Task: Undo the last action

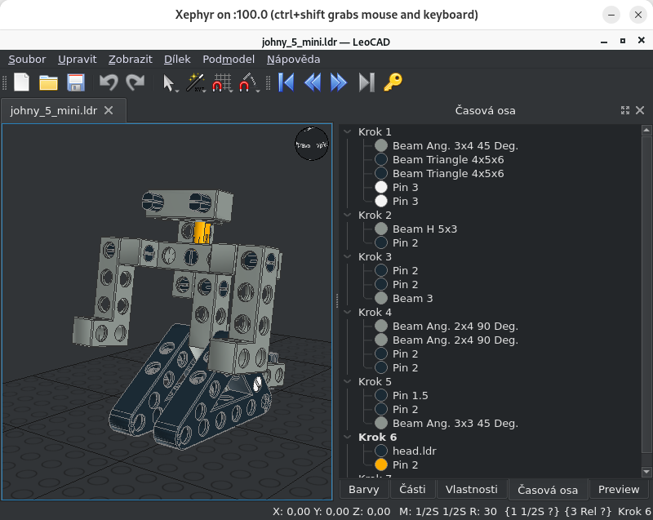Action: click(x=107, y=82)
